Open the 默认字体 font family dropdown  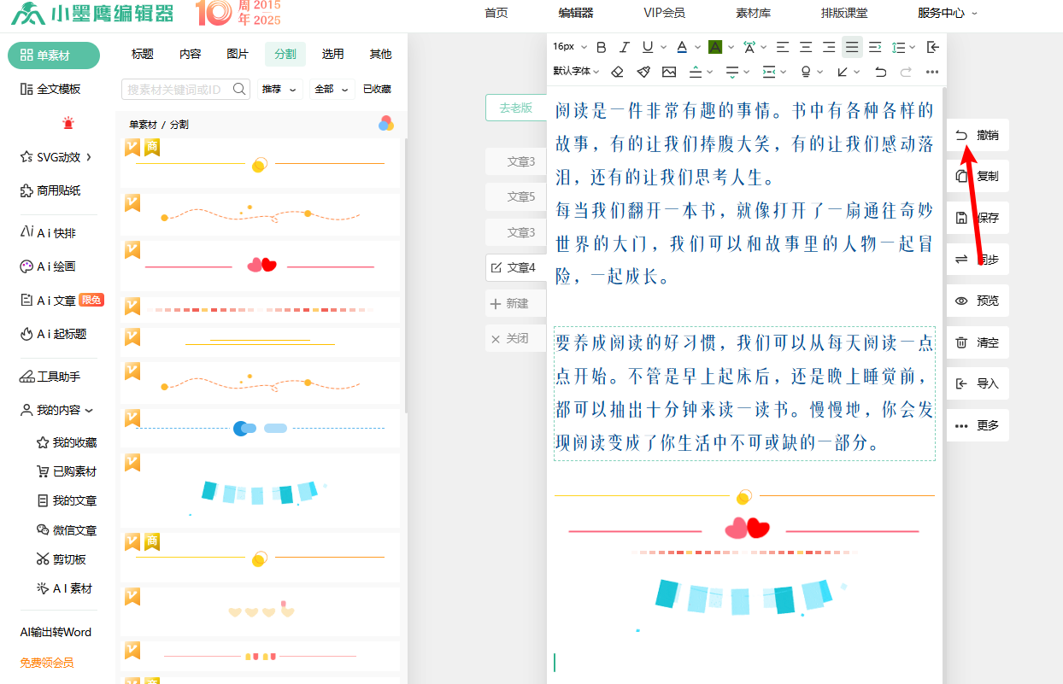click(576, 72)
